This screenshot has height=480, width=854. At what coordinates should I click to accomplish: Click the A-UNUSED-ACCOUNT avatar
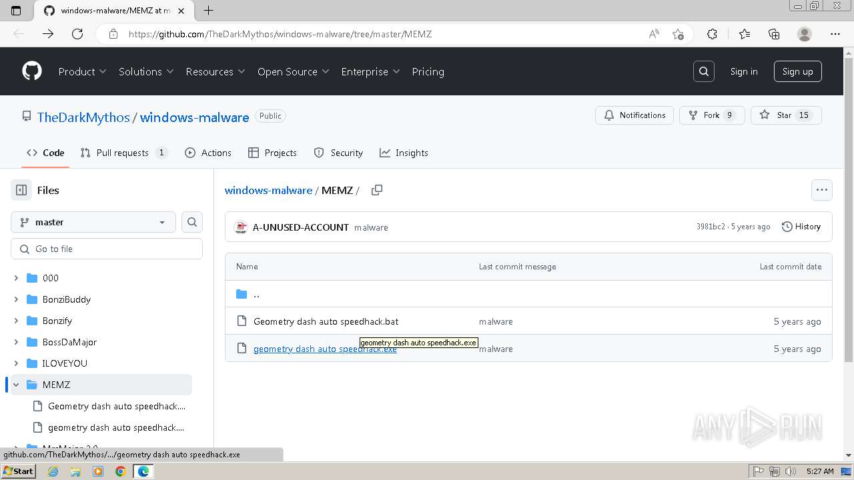[x=241, y=227]
